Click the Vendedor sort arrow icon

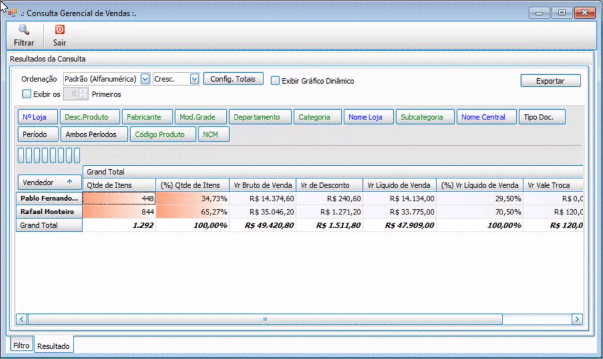tap(69, 182)
